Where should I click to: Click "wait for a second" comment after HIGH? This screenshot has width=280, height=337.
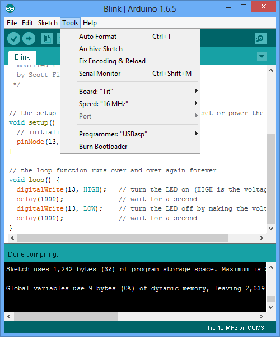pos(158,199)
